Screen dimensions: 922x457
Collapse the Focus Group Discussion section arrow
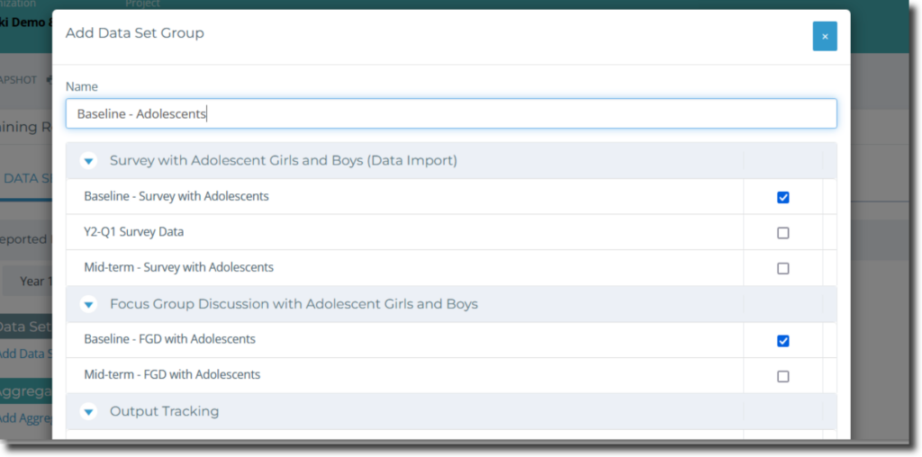pos(88,304)
